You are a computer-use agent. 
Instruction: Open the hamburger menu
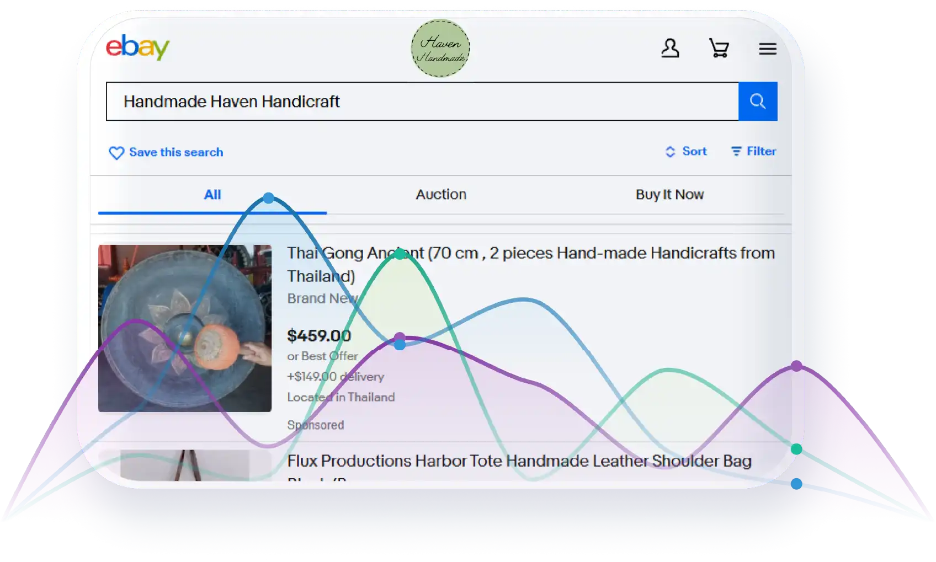tap(767, 49)
